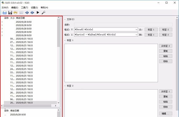Select the file row with size 96...
This screenshot has width=179, height=117.
point(30,99)
